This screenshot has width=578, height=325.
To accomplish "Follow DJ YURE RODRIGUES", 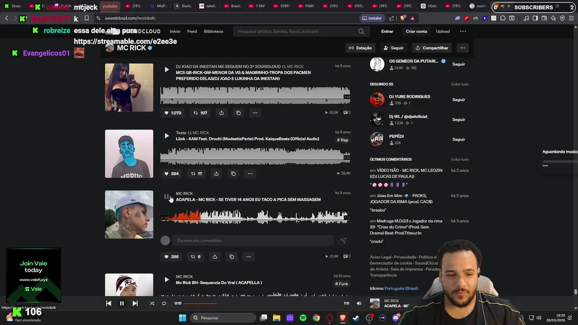I will [458, 100].
